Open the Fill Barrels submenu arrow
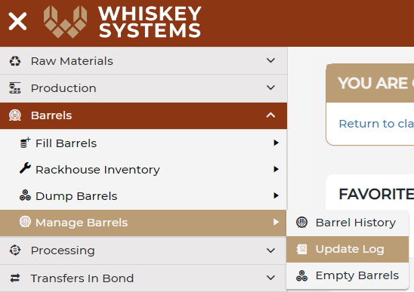This screenshot has width=414, height=292. click(x=276, y=143)
